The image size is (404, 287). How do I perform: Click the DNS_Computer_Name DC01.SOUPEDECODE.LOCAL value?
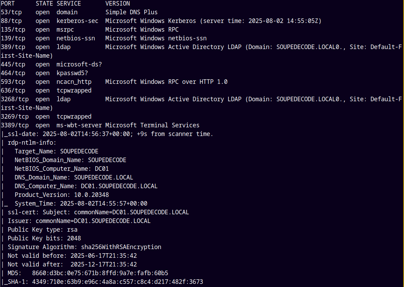(x=119, y=186)
